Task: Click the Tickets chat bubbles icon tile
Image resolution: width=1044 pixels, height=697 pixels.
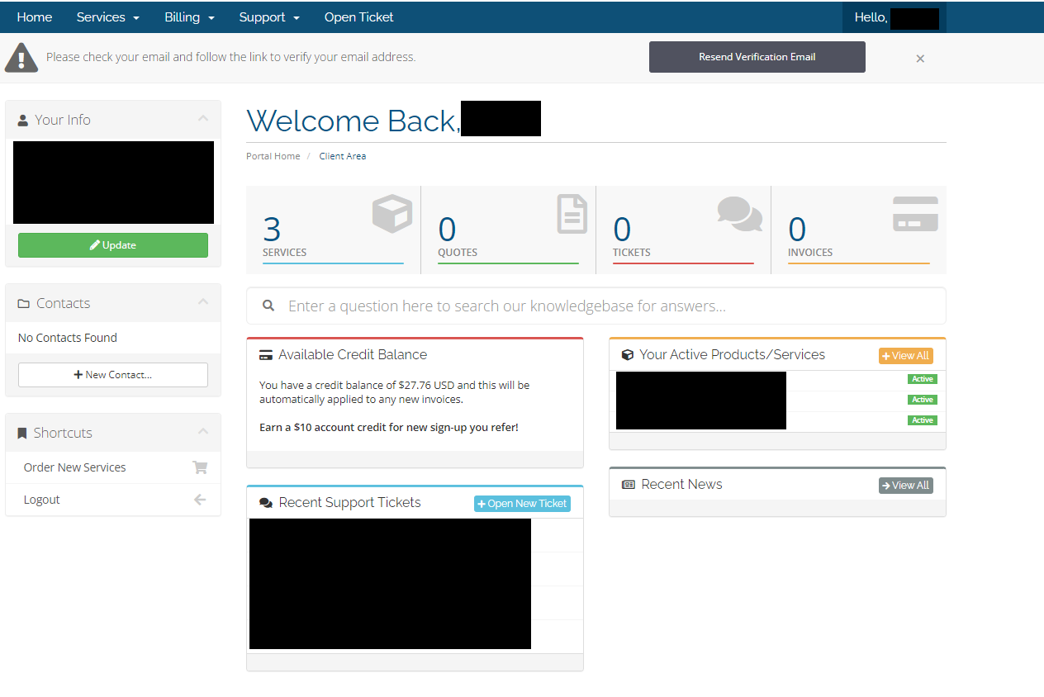Action: click(739, 214)
